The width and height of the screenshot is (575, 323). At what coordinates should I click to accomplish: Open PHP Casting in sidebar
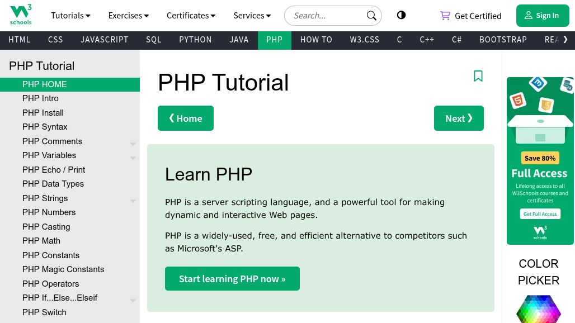(x=70, y=227)
